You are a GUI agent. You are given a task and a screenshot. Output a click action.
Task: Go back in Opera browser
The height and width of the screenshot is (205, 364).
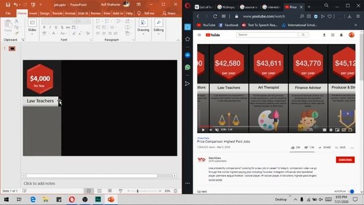pos(198,17)
